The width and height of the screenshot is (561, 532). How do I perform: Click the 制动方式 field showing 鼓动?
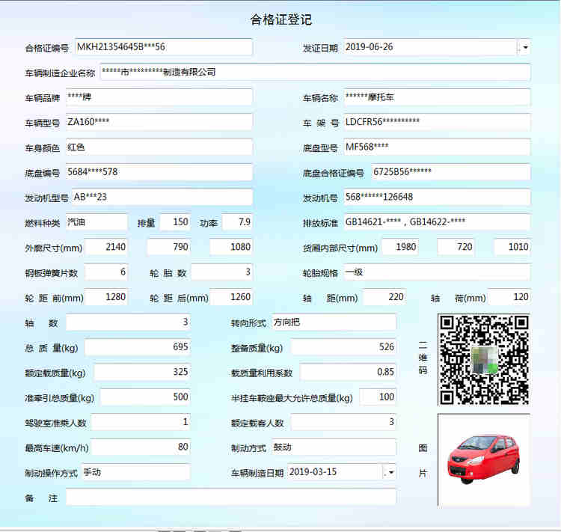click(x=334, y=447)
